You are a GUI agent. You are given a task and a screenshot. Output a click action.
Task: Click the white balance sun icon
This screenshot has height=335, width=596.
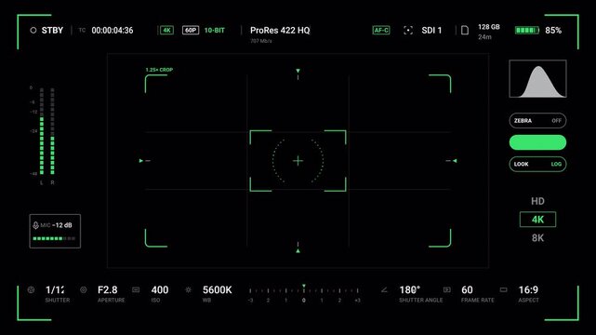[188, 289]
